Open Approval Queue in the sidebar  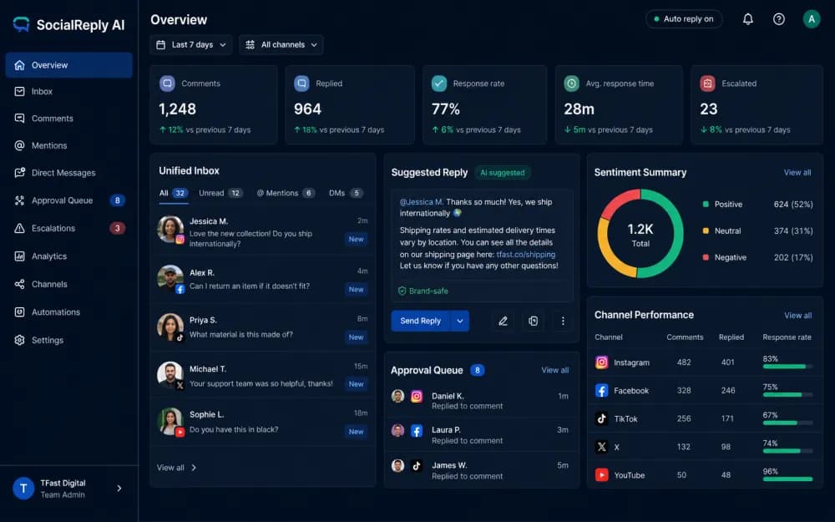click(x=68, y=200)
